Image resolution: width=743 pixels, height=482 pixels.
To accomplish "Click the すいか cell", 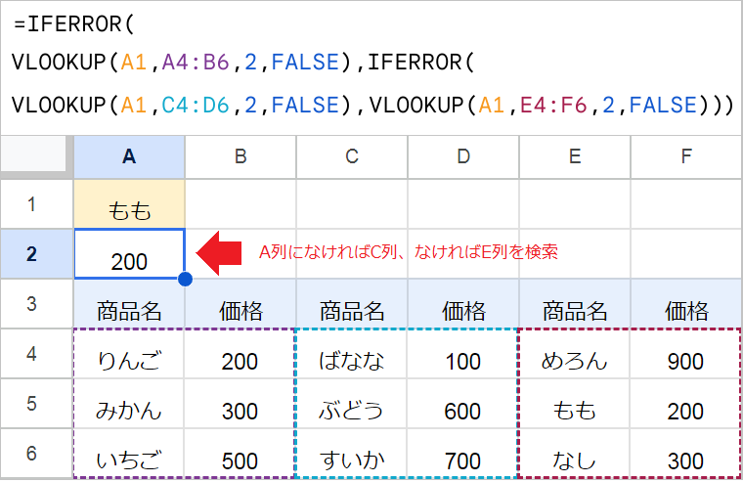I will pyautogui.click(x=352, y=454).
